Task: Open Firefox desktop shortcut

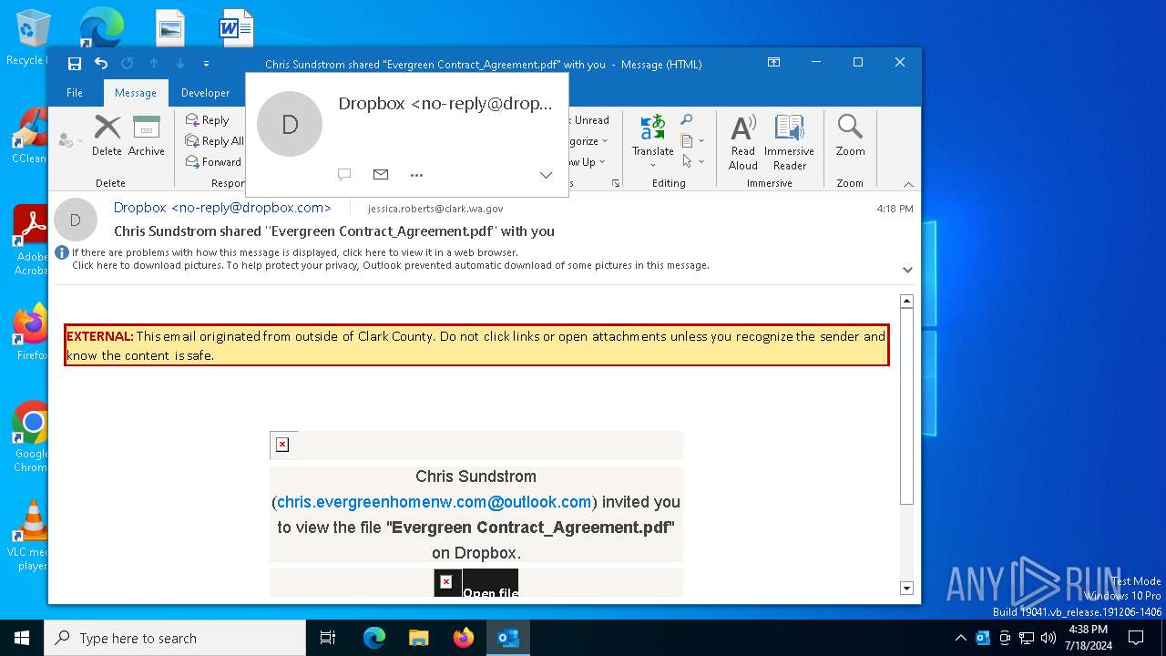Action: (29, 333)
